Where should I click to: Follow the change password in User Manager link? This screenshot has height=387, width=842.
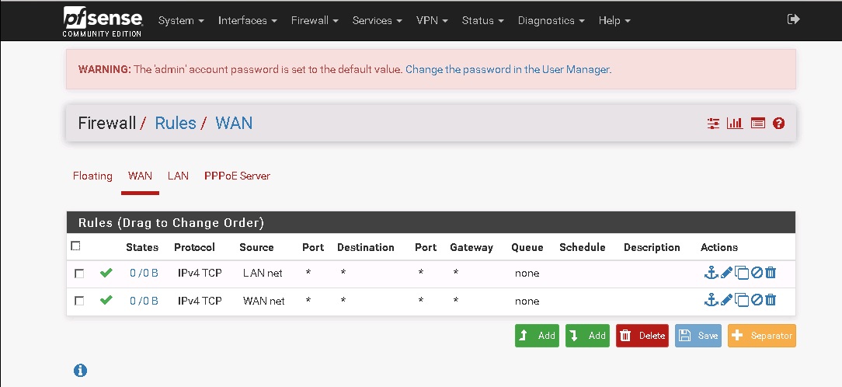point(507,69)
